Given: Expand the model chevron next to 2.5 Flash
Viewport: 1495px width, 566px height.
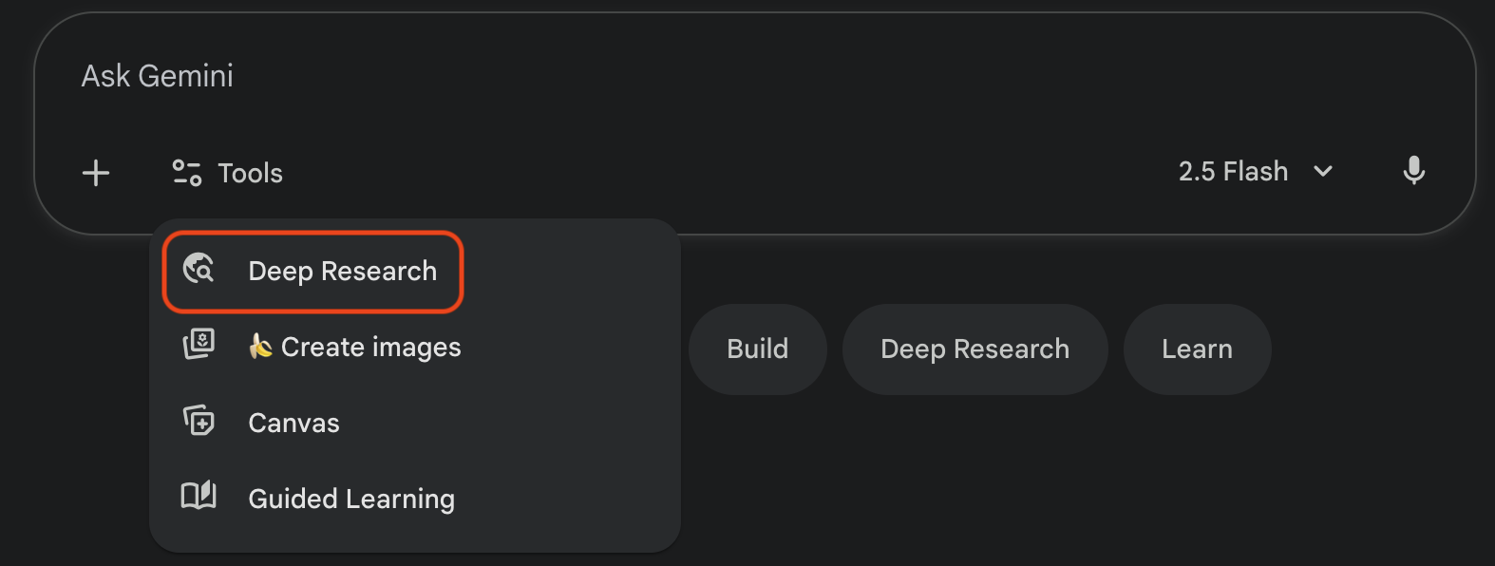Looking at the screenshot, I should (x=1323, y=172).
